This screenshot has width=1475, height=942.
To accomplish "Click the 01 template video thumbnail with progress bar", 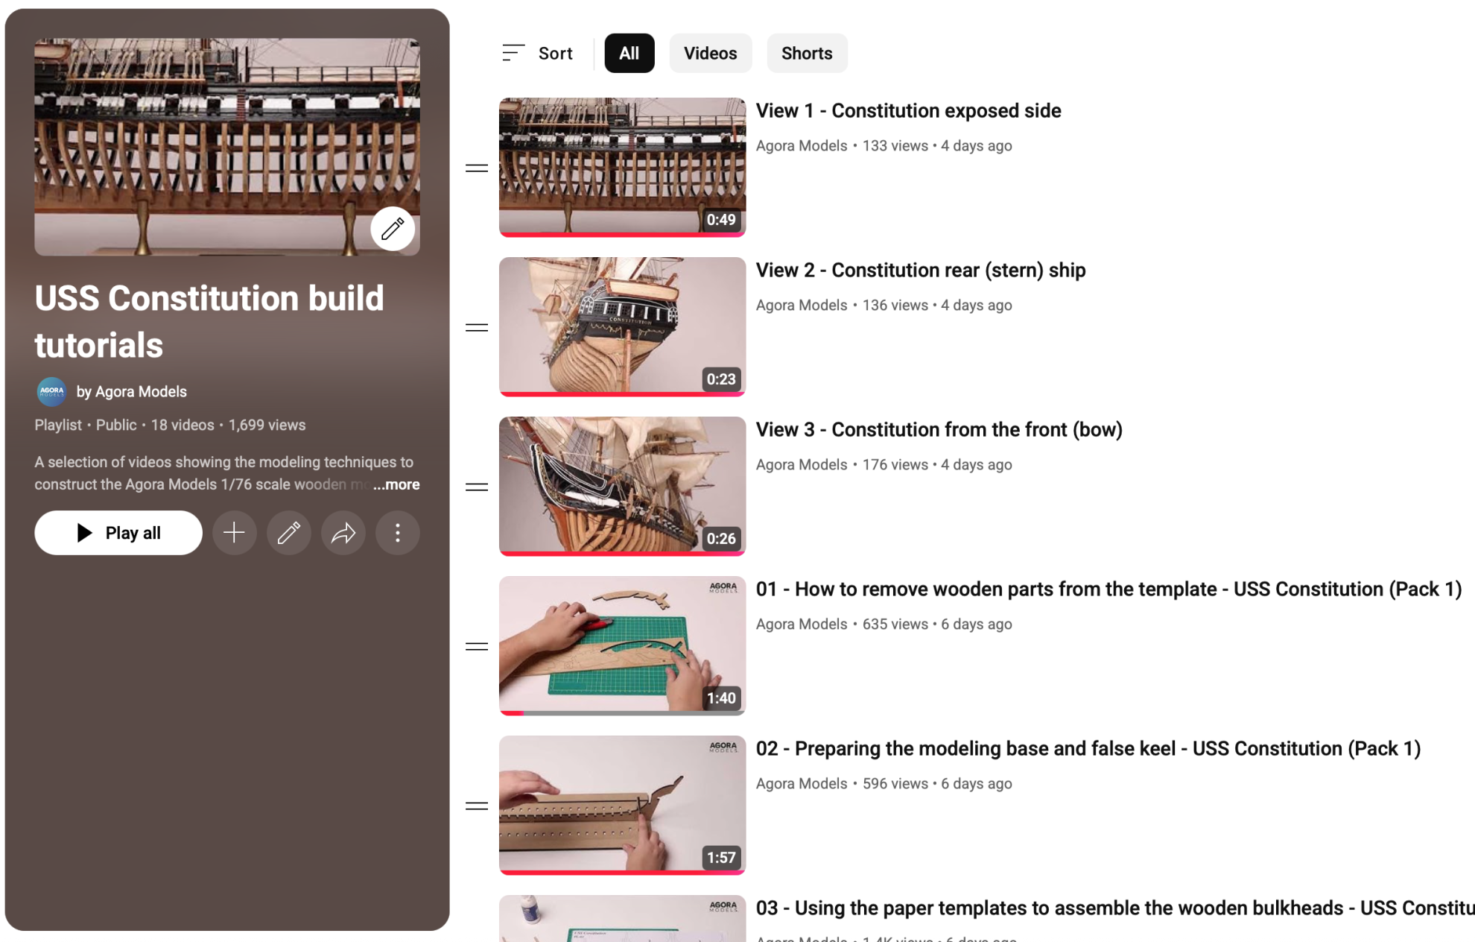I will (622, 645).
